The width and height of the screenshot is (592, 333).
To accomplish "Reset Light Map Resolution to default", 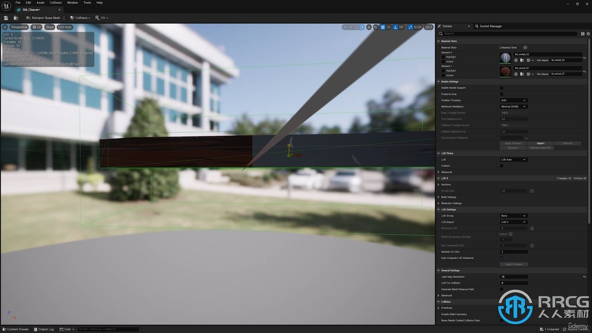I will click(x=585, y=277).
